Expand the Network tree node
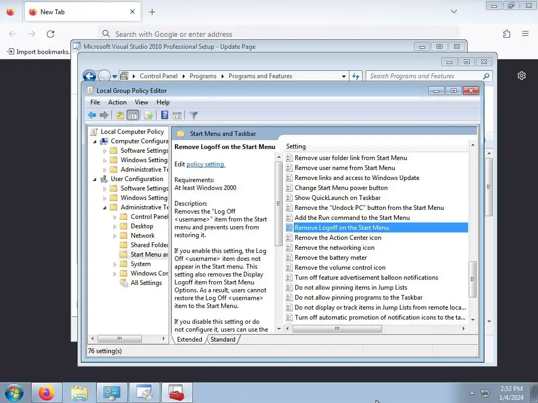Viewport: 538px width, 403px height. click(115, 236)
